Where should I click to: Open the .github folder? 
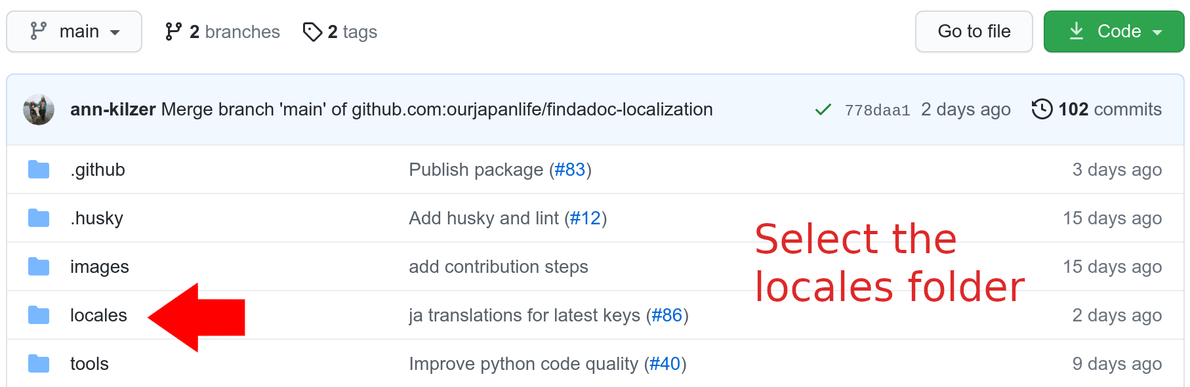point(97,170)
